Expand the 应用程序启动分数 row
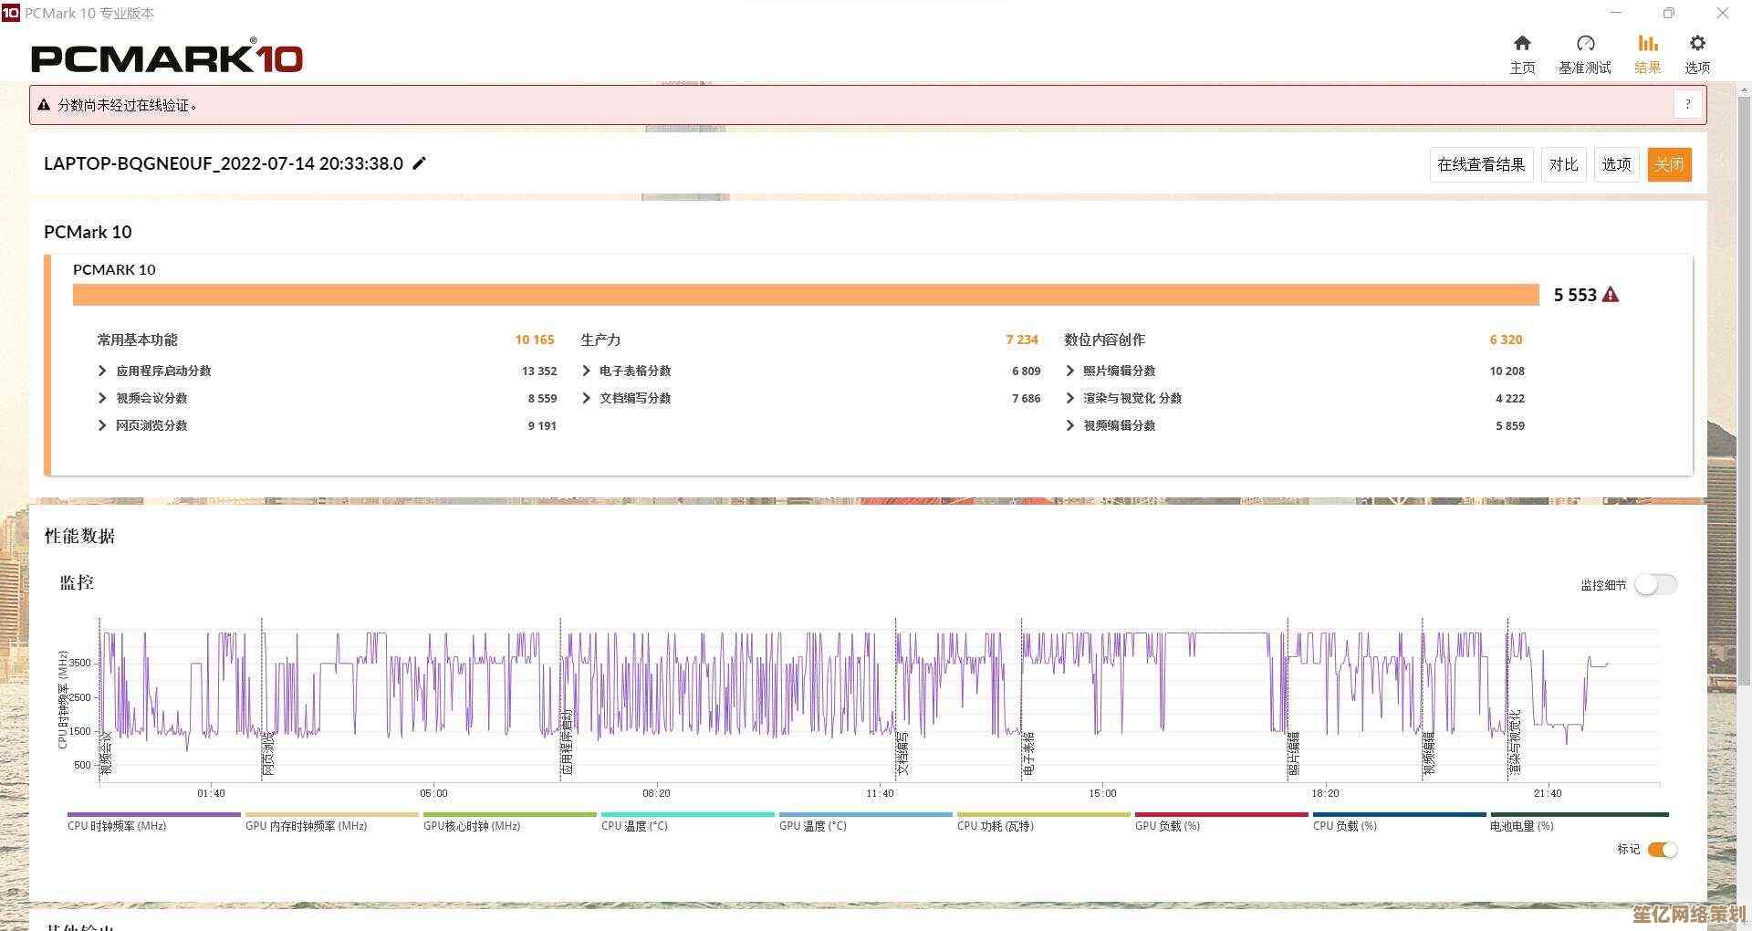The height and width of the screenshot is (931, 1752). (x=102, y=371)
